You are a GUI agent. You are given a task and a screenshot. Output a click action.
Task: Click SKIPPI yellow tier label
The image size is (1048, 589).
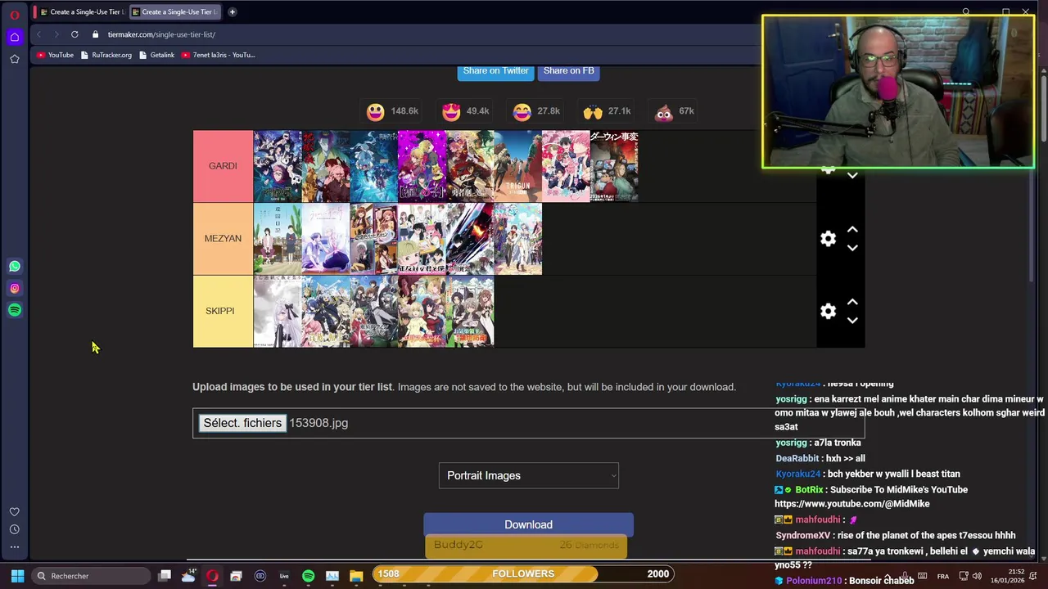coord(223,311)
